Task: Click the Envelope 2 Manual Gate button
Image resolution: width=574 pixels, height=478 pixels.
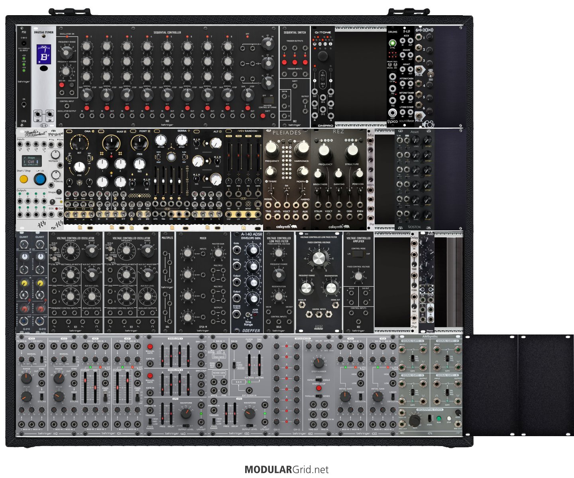Action: click(150, 376)
